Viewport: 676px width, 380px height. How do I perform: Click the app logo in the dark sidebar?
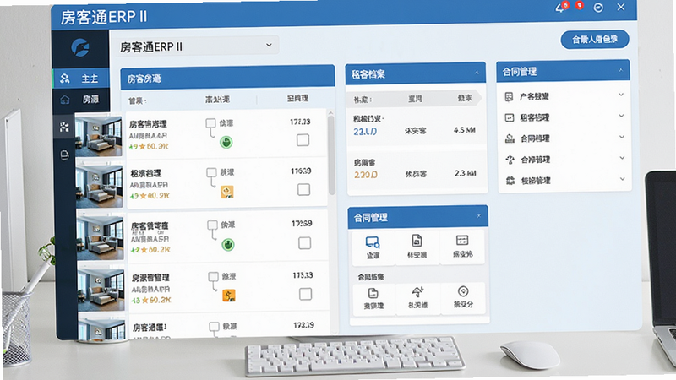[80, 47]
